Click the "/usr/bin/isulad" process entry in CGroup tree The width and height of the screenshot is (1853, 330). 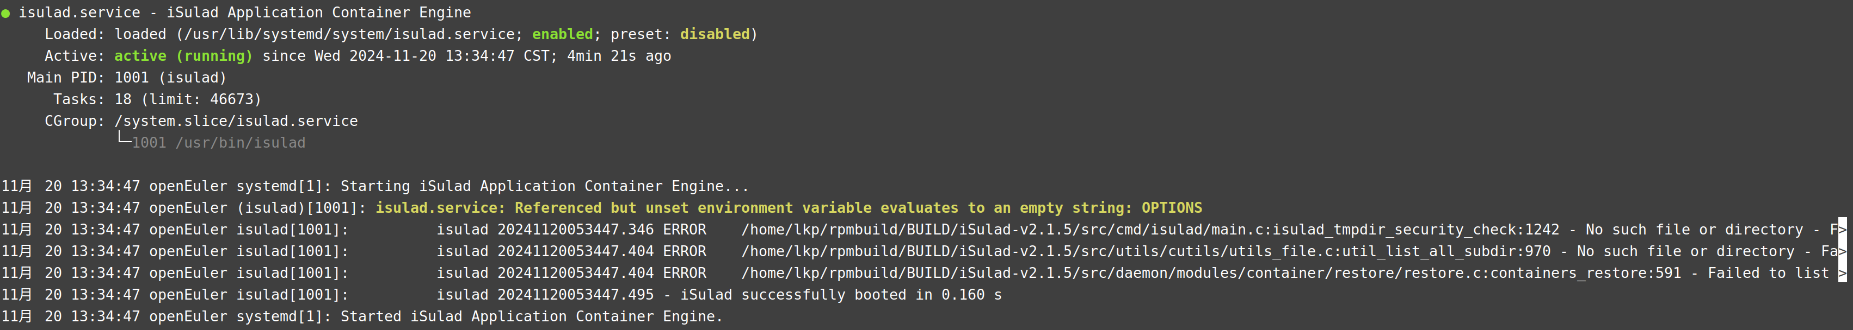240,143
